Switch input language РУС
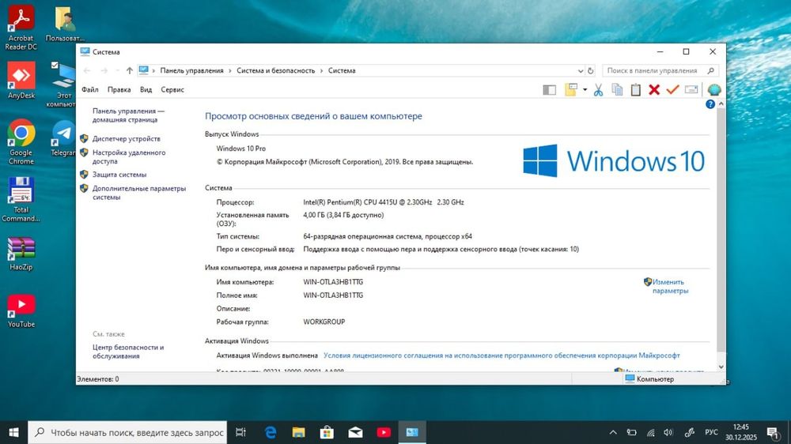 click(711, 432)
